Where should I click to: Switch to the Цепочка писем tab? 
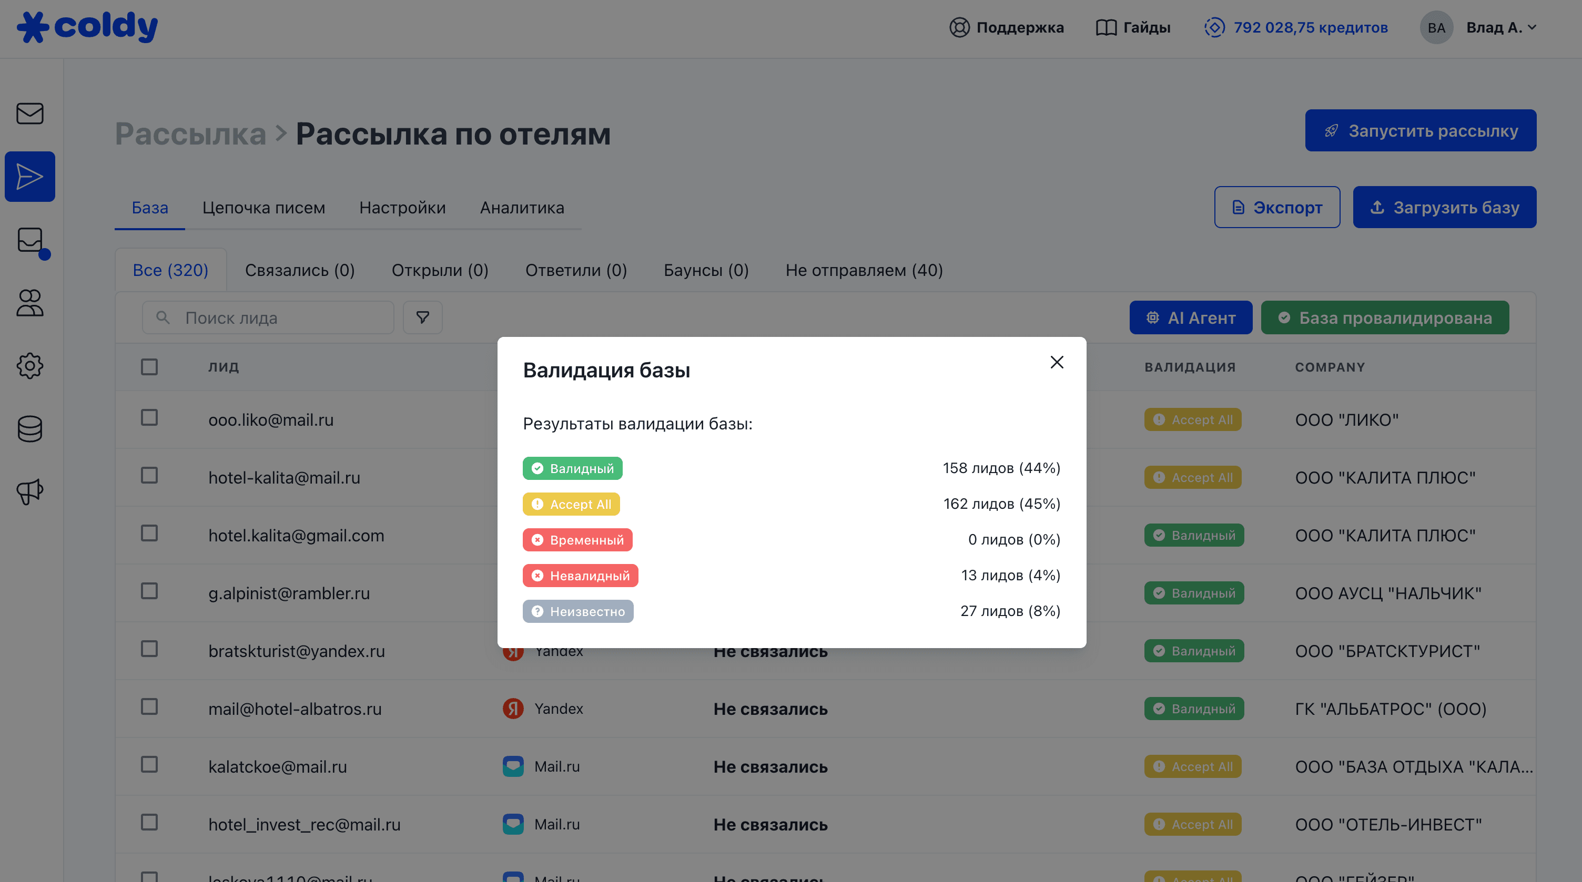tap(263, 208)
